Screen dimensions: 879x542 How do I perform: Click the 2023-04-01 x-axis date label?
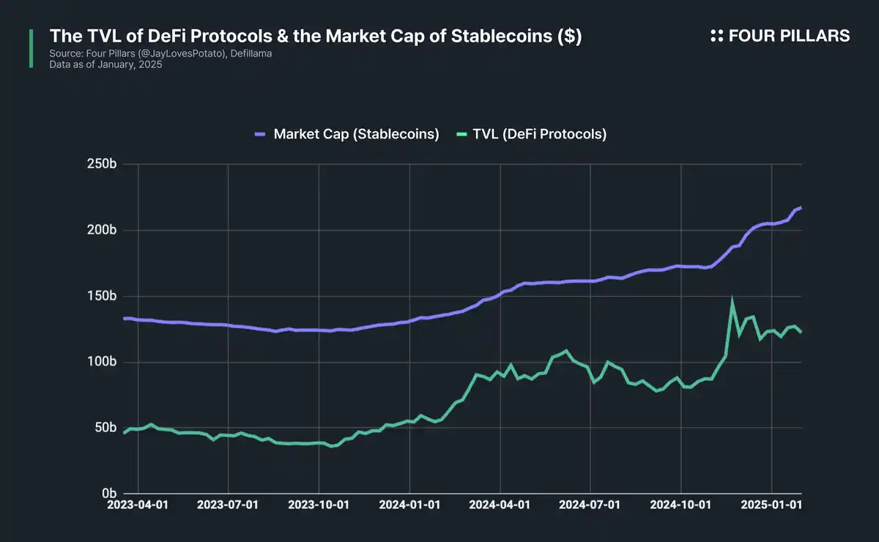click(138, 505)
